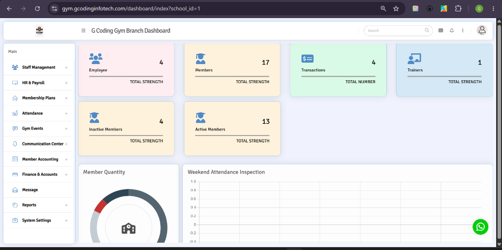502x250 pixels.
Task: Open the Attendance menu label
Action: [32, 114]
